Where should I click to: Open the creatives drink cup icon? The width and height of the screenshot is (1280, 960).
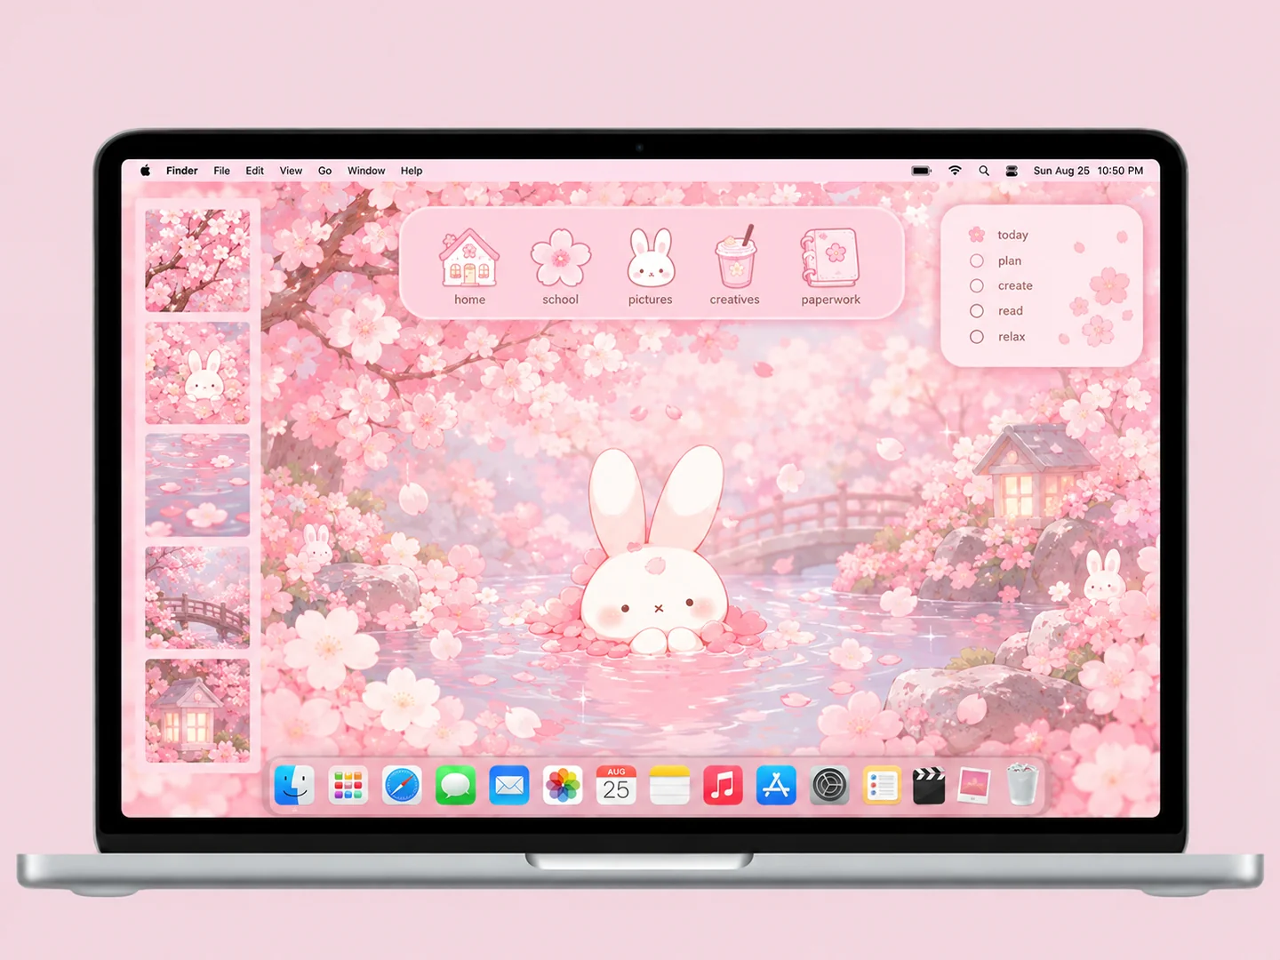pos(735,258)
